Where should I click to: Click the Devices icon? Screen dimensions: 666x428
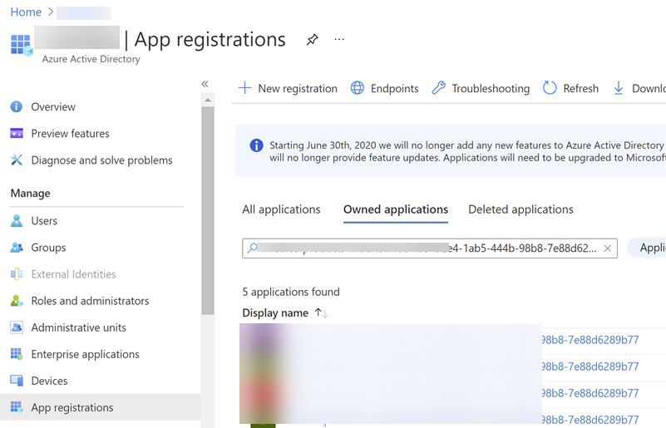pyautogui.click(x=17, y=381)
